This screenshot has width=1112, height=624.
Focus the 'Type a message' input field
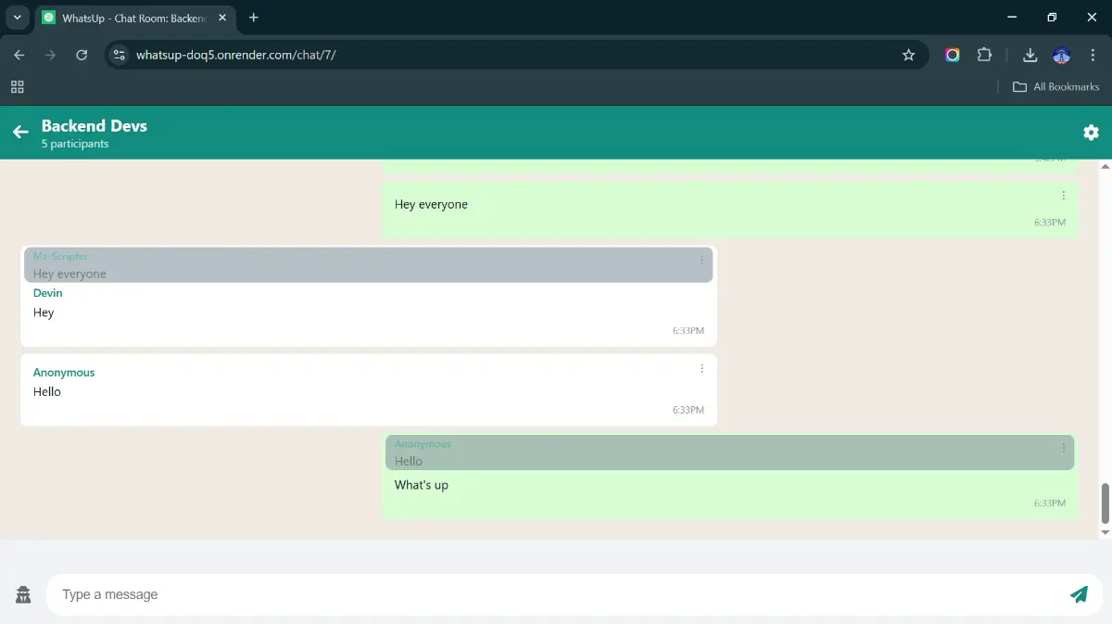click(x=556, y=594)
